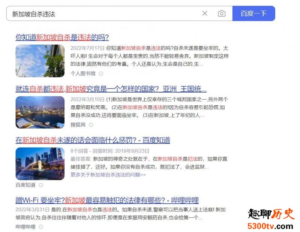Viewport: 300px width, 232px height.
Task: Click 更多关于新加坡自杀违法的问题>> link
Action: tap(108, 175)
